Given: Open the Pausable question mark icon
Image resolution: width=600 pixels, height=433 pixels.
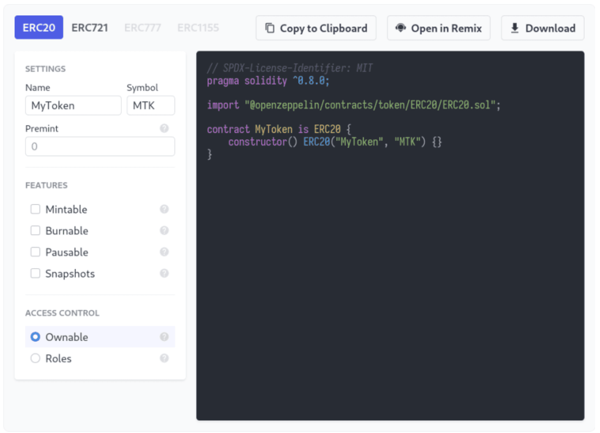Looking at the screenshot, I should click(164, 252).
